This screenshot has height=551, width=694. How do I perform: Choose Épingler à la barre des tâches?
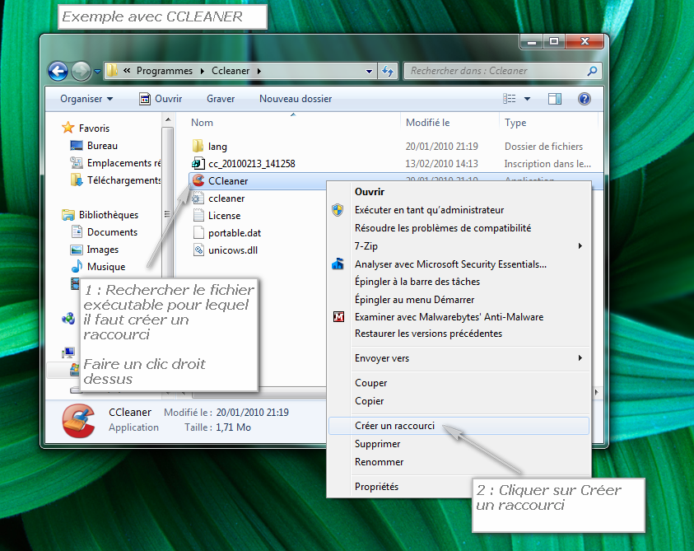coord(459,282)
